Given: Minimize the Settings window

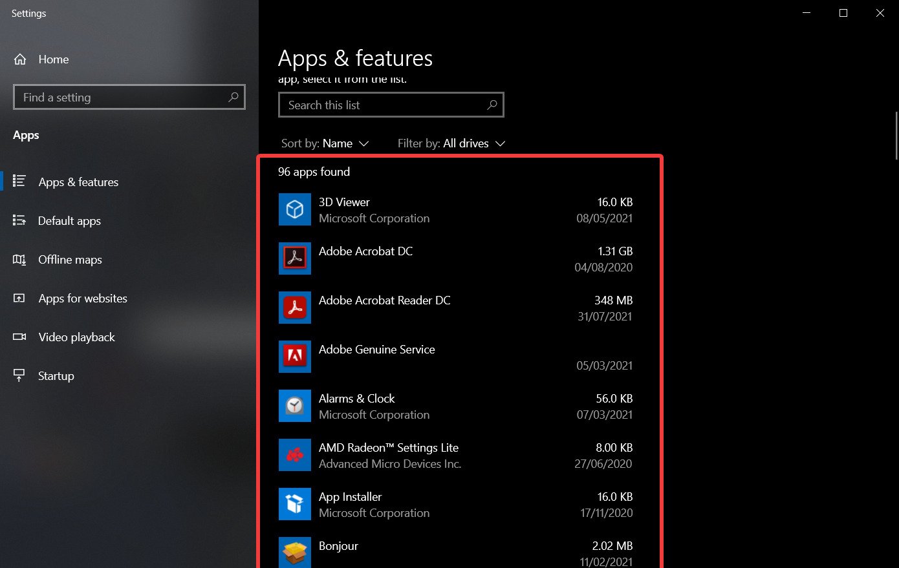Looking at the screenshot, I should pos(807,13).
